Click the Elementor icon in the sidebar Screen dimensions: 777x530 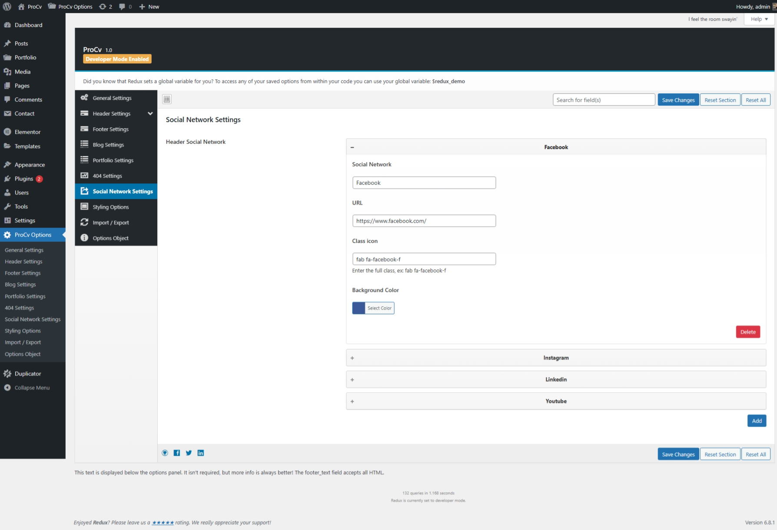7,132
